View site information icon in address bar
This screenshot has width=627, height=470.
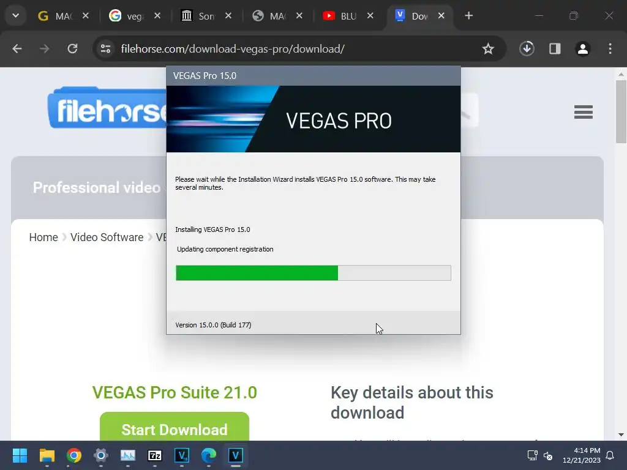[x=105, y=49]
